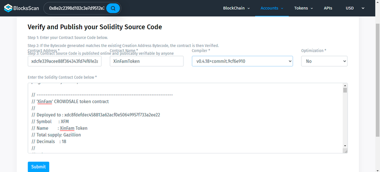Click the Accounts menu chevron
The width and height of the screenshot is (380, 172).
[x=282, y=8]
